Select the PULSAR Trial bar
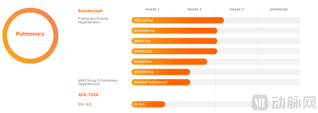Screen dimensions: 318x113 click(169, 61)
